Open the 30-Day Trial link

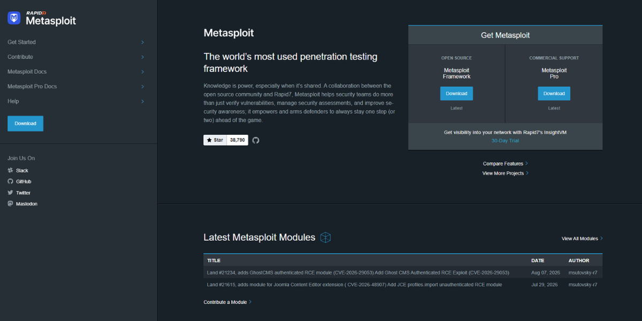point(505,141)
